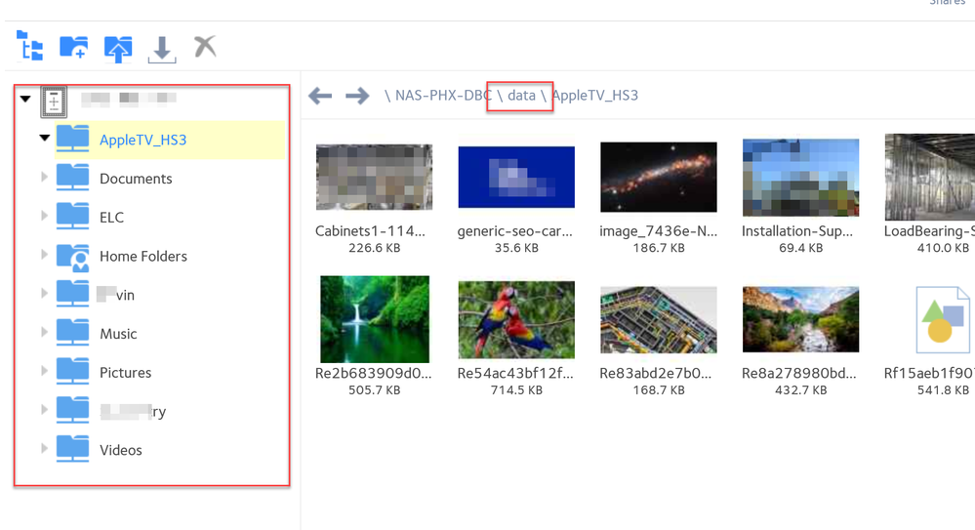Image resolution: width=975 pixels, height=530 pixels.
Task: Click the Videos tree label text
Action: pyautogui.click(x=121, y=450)
